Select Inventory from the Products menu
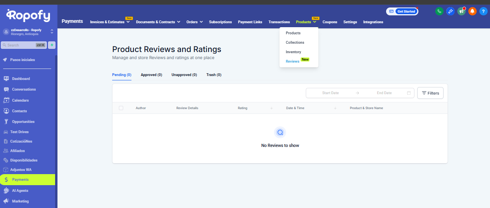The height and width of the screenshot is (208, 490). point(293,52)
